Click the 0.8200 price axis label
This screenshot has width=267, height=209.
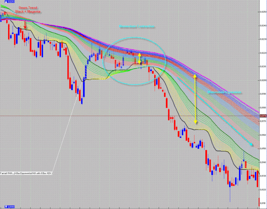pos(263,80)
